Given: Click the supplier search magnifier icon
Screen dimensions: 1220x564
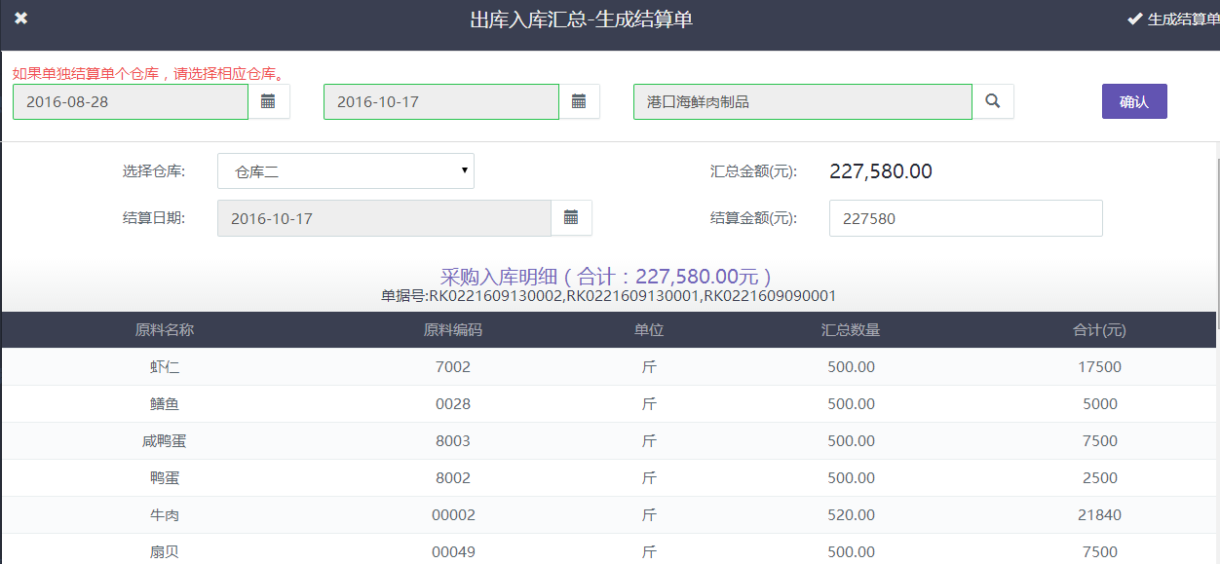Looking at the screenshot, I should tap(993, 101).
